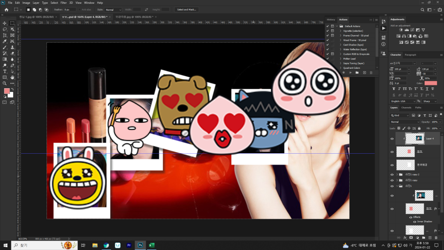Select the Dodge tool
Image resolution: width=444 pixels, height=250 pixels.
5,65
